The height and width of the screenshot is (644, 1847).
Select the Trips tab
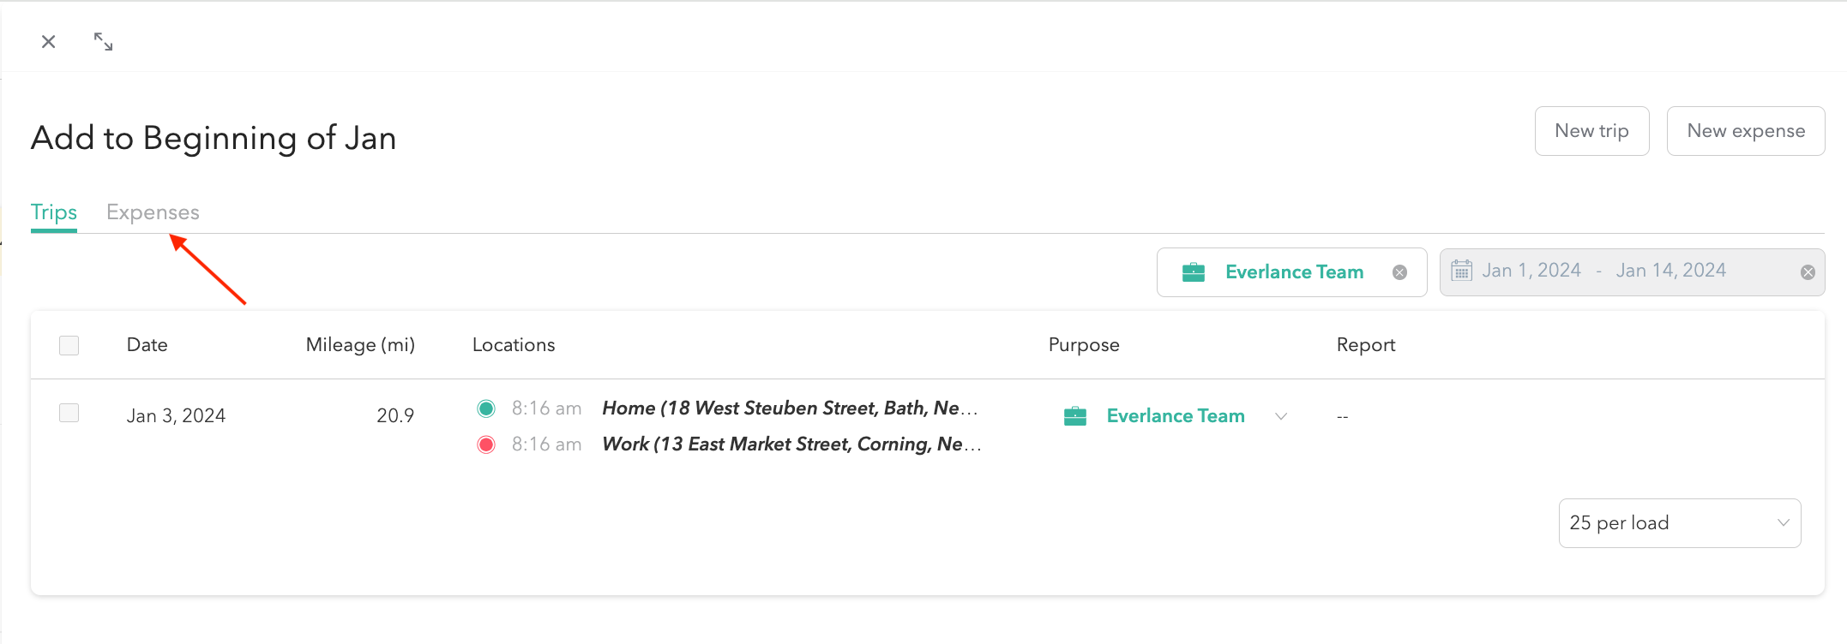pyautogui.click(x=54, y=212)
